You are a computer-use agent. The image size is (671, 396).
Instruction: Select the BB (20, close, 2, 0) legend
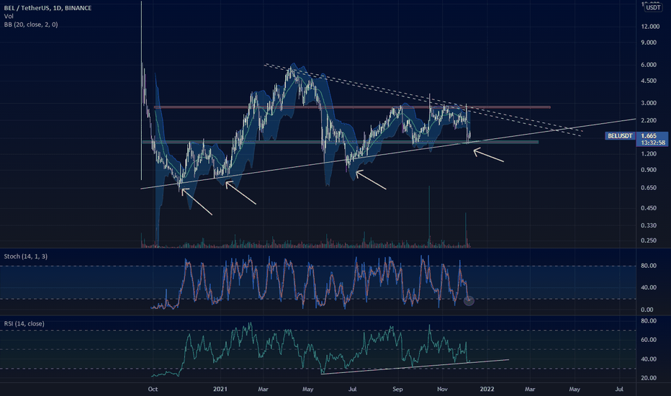[x=31, y=24]
